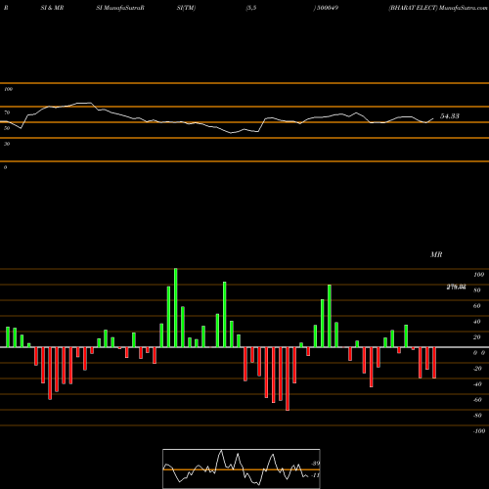Click the BHARAT ELECT MunafaSutra.com title text

pyautogui.click(x=438, y=8)
